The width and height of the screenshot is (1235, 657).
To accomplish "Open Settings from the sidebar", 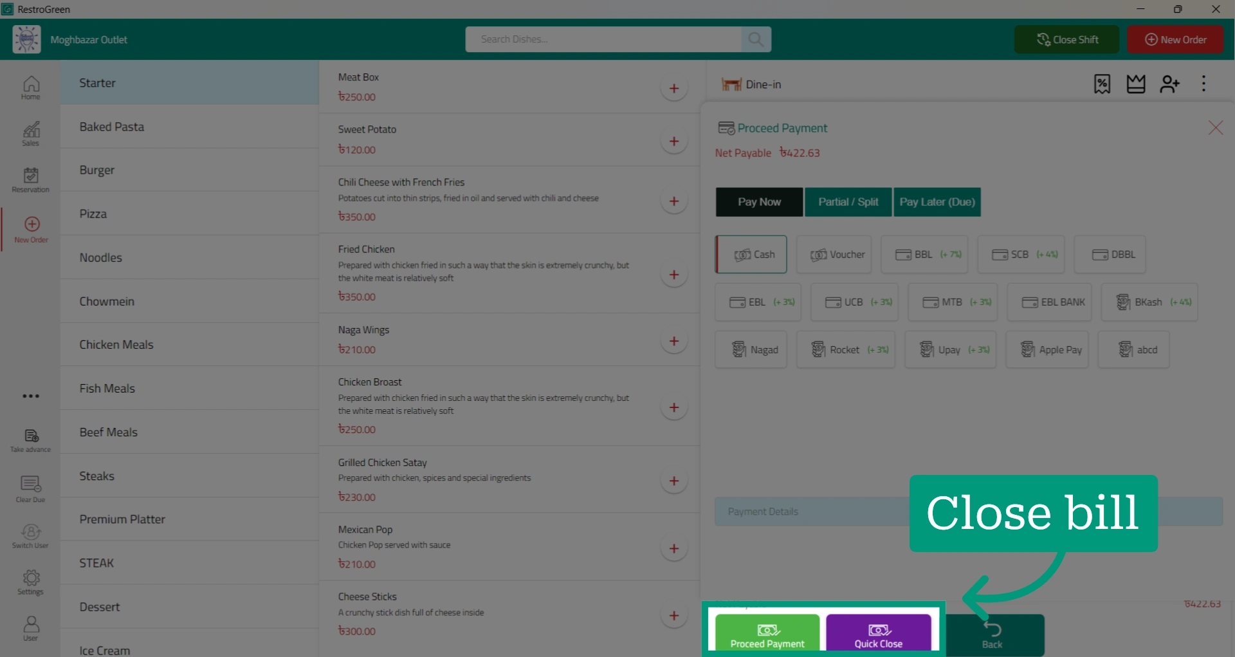I will point(30,582).
